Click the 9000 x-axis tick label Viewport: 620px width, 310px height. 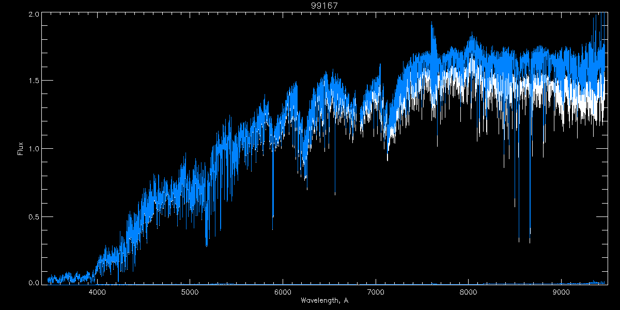561,291
